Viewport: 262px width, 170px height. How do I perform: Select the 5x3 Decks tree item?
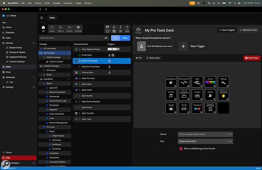click(x=57, y=140)
